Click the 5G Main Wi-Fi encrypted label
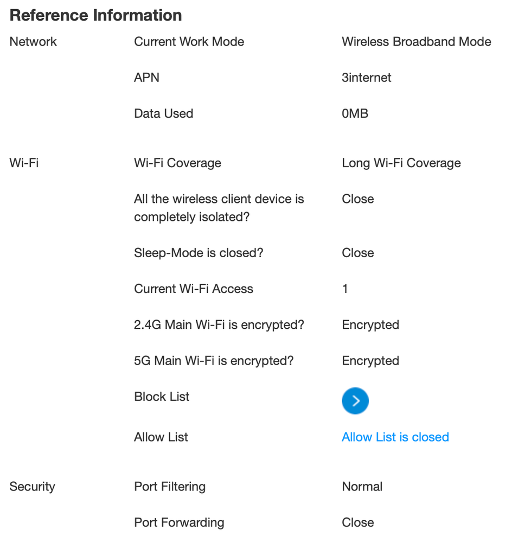The width and height of the screenshot is (531, 542). coord(213,361)
